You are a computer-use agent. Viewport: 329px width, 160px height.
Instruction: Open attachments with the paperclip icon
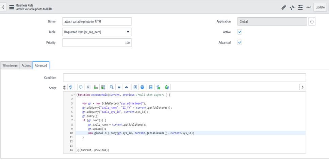(x=284, y=7)
